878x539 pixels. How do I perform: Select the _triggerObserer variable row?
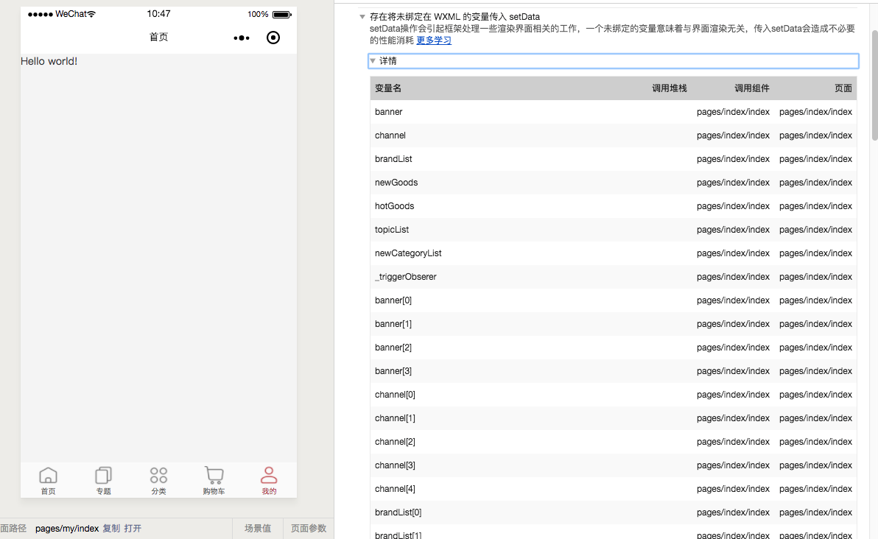pos(406,276)
